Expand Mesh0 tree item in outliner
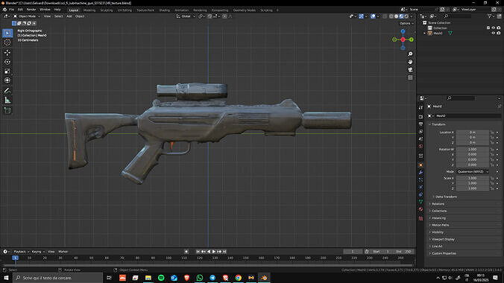Viewport: 504px width, 283px height. (x=425, y=33)
